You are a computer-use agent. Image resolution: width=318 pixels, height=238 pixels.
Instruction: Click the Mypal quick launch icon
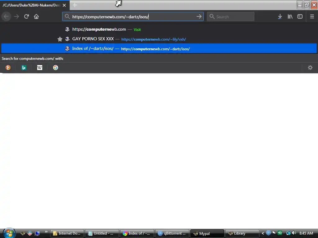(x=23, y=234)
